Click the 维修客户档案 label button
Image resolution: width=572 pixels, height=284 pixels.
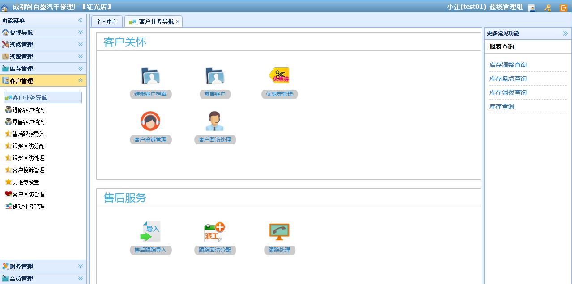tap(150, 94)
